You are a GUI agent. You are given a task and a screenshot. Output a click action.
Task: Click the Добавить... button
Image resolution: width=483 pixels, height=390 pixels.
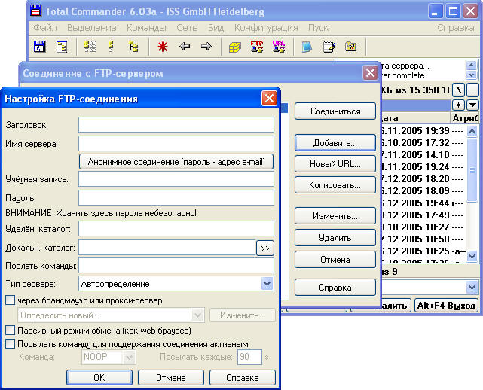[x=335, y=143]
